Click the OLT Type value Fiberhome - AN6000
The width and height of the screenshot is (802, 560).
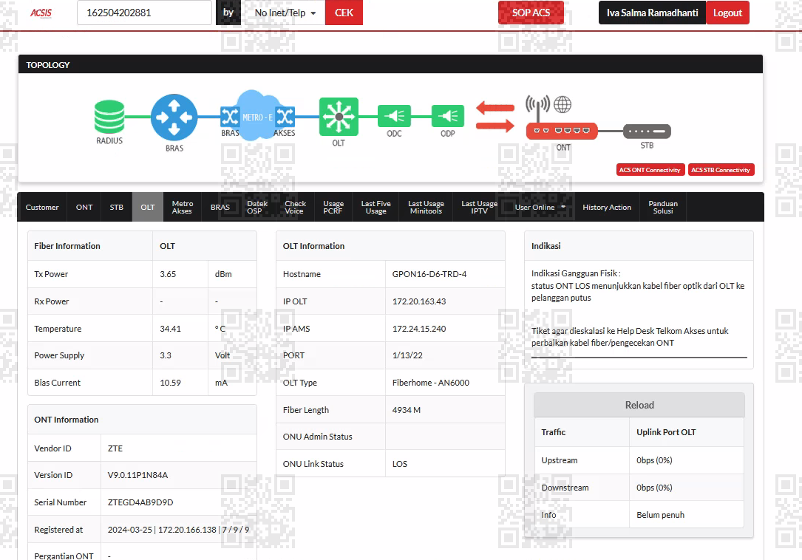[431, 383]
